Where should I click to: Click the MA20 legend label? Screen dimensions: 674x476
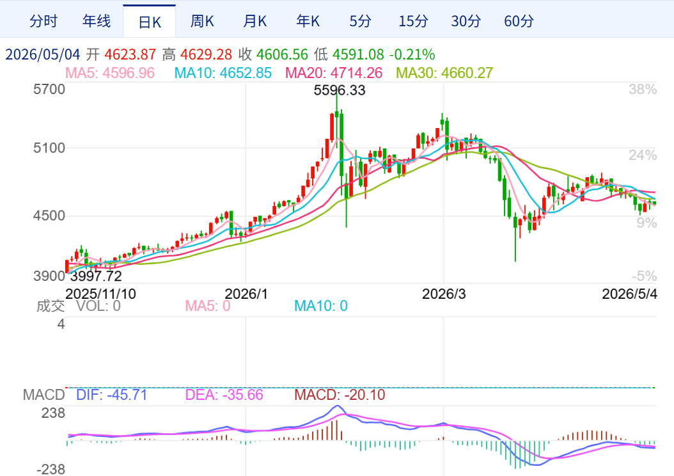334,73
